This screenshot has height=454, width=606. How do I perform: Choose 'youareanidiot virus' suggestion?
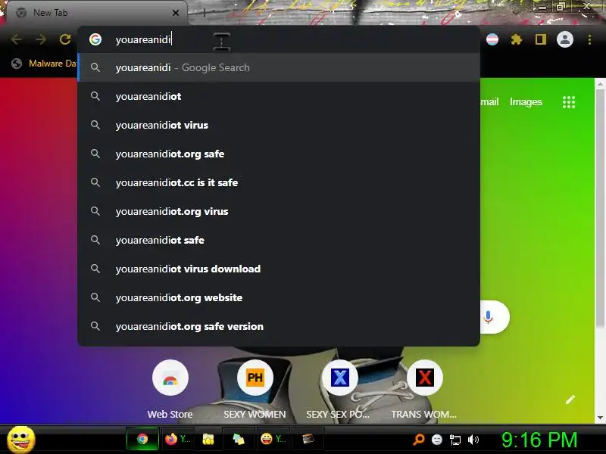279,125
